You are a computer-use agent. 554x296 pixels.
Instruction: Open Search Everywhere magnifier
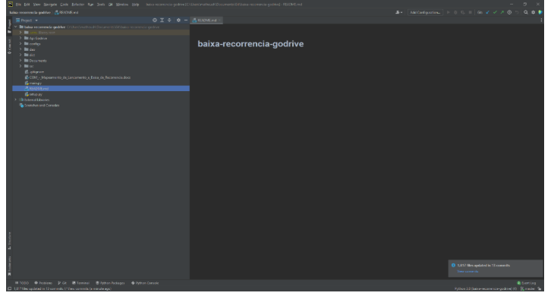click(526, 12)
